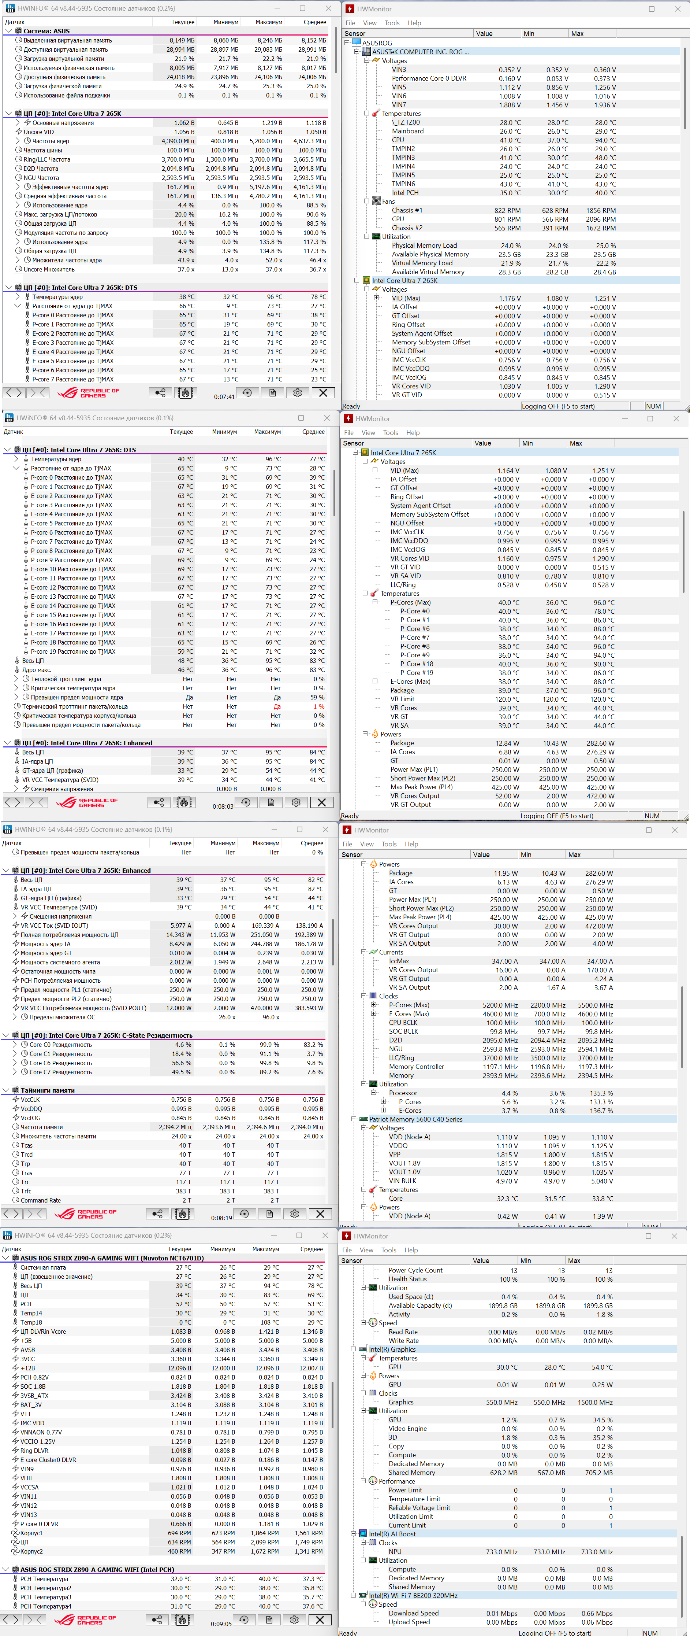Click the share/remote icon in HWiNFO showing 0:08:03

(158, 802)
